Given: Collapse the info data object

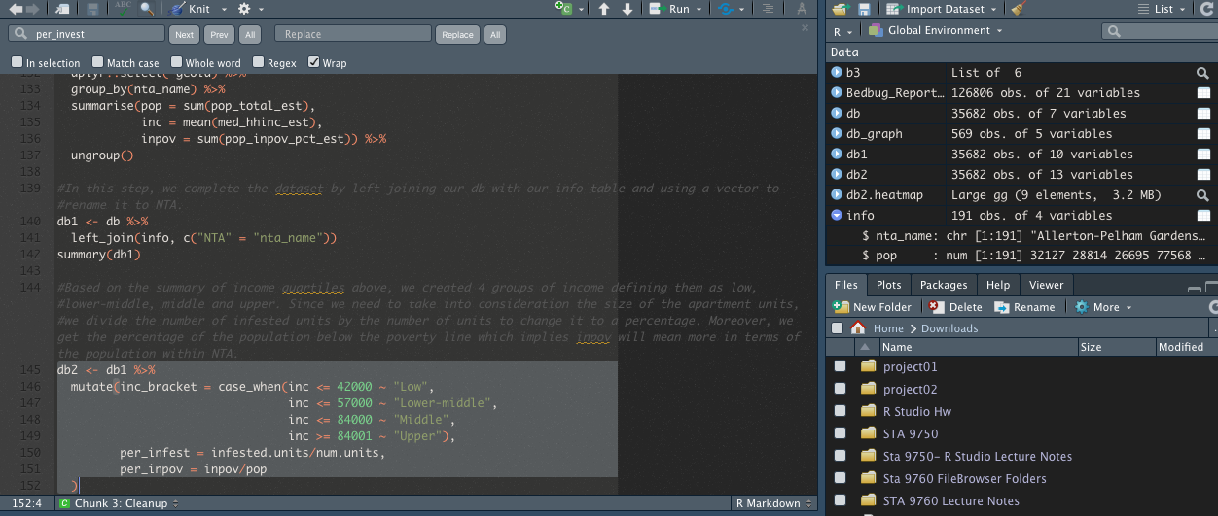Looking at the screenshot, I should tap(836, 216).
